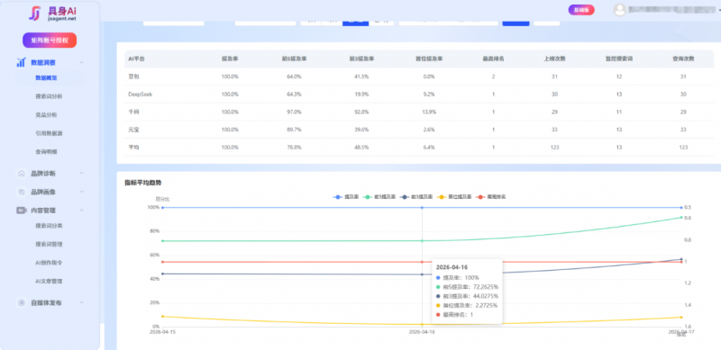Collapse the 内容管理 menu chevron
This screenshot has height=350, width=721.
click(x=81, y=211)
